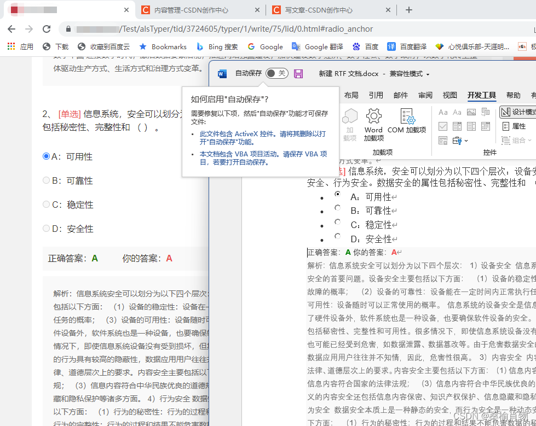Viewport: 536px width, 426px height.
Task: Insert a picture content control
Action: (x=471, y=112)
